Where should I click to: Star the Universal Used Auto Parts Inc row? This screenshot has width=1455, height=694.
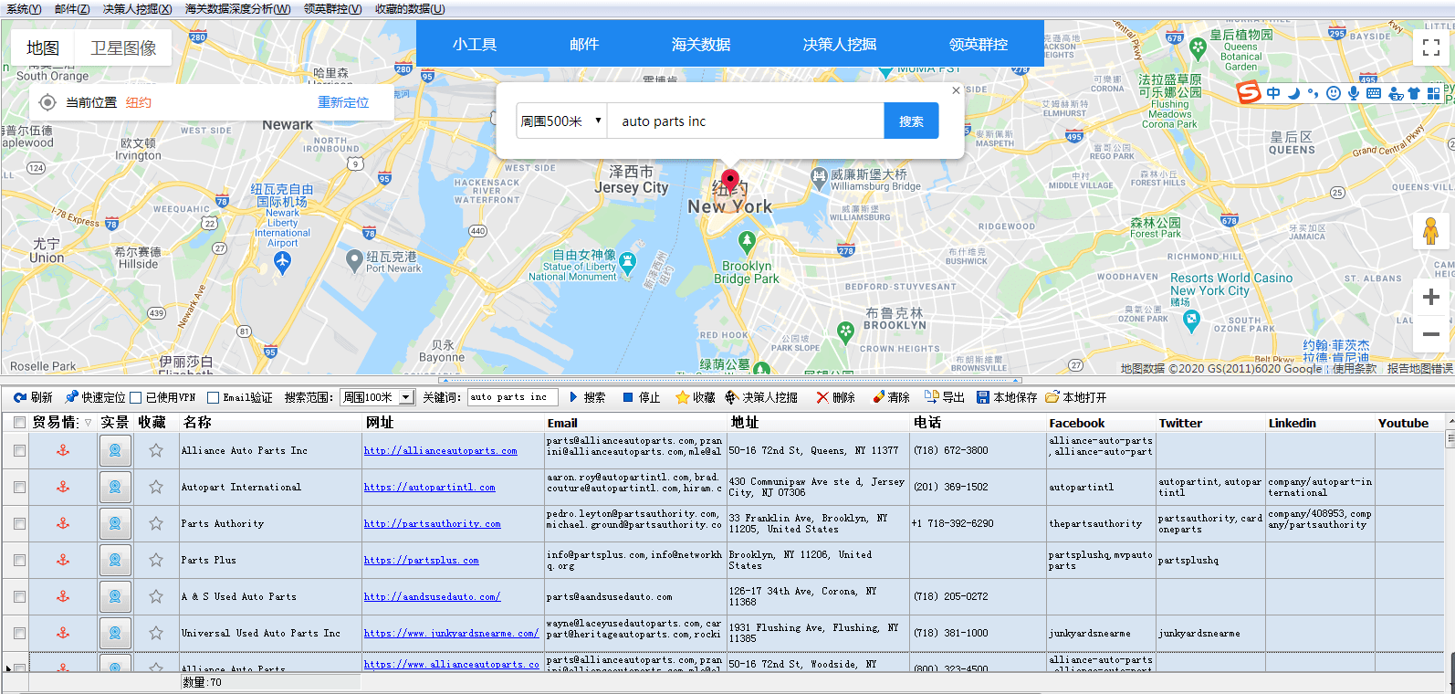click(x=156, y=633)
